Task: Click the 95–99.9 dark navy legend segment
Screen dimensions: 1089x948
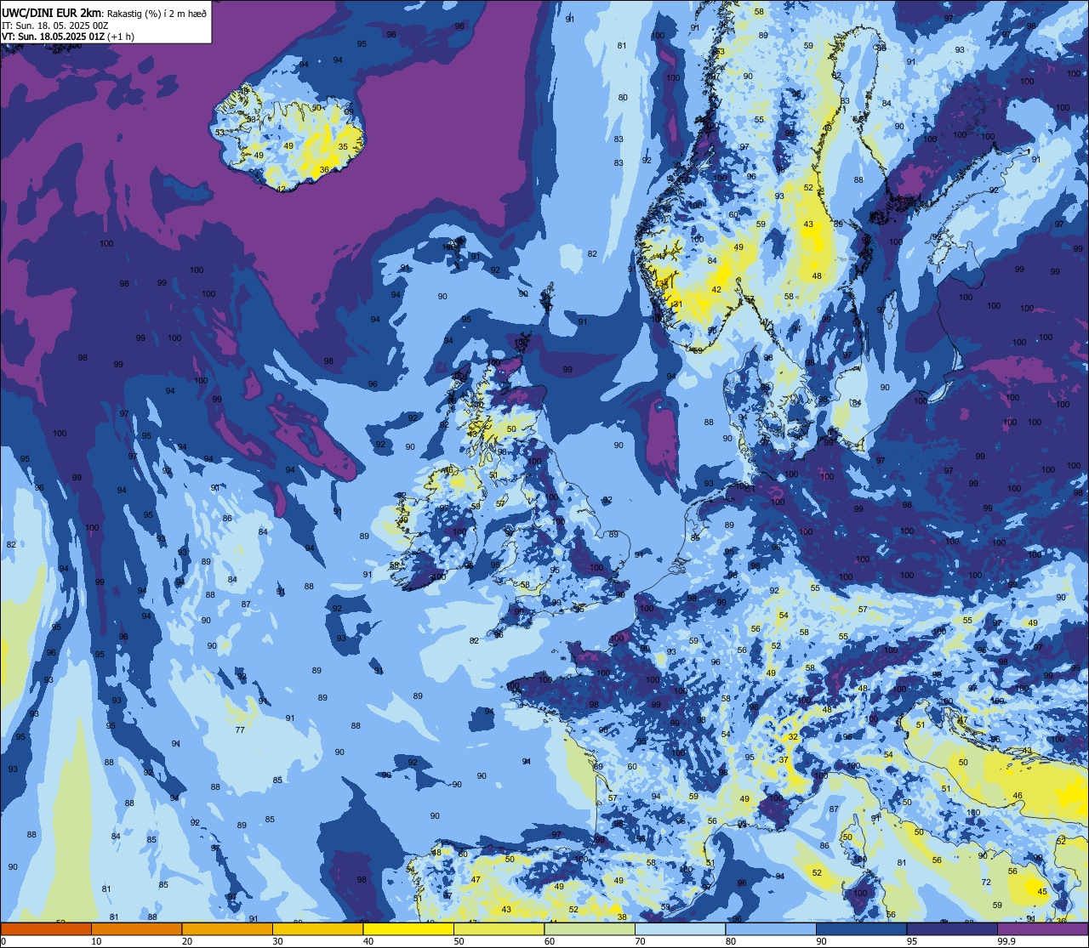Action: 952,929
